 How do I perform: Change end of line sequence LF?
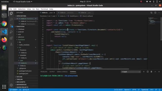pos(139,90)
